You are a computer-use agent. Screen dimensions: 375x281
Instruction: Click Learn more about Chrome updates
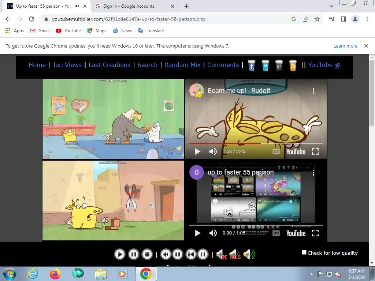(x=345, y=46)
